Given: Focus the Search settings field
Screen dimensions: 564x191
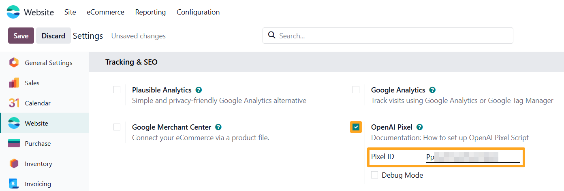Looking at the screenshot, I should [x=388, y=36].
